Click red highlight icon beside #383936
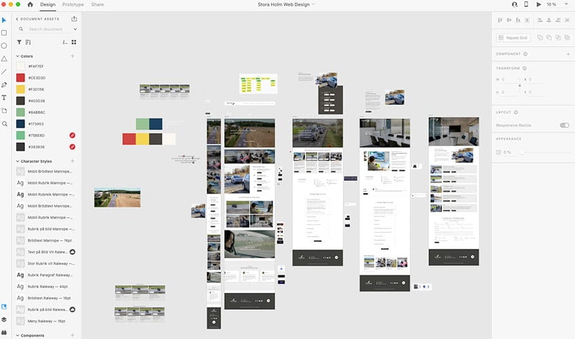This screenshot has height=339, width=575. tap(73, 147)
